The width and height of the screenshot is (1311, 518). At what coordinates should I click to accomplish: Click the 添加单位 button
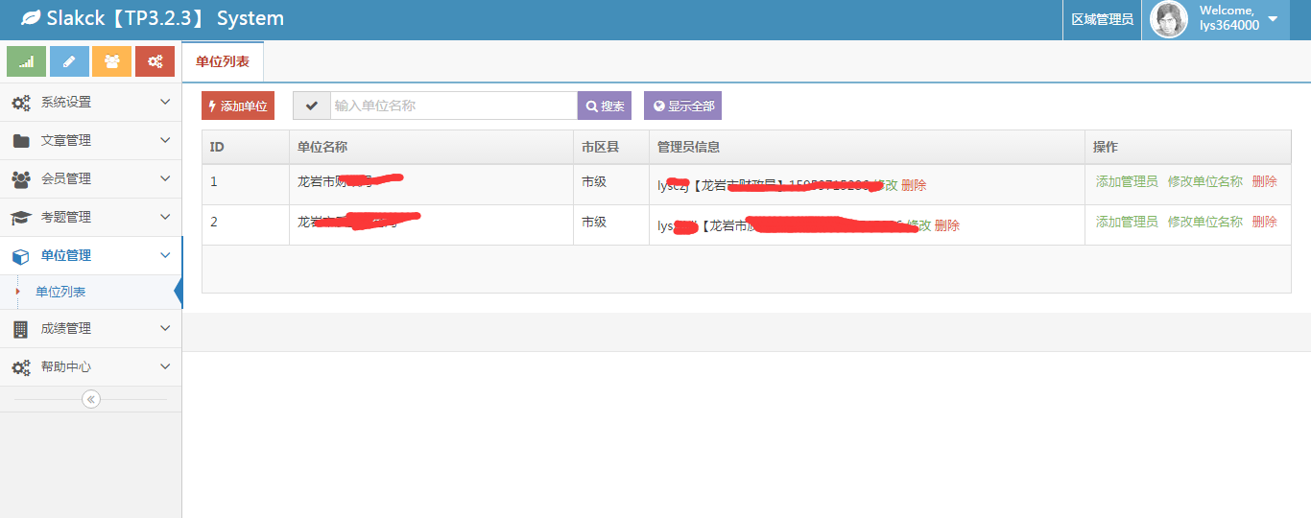click(x=238, y=106)
